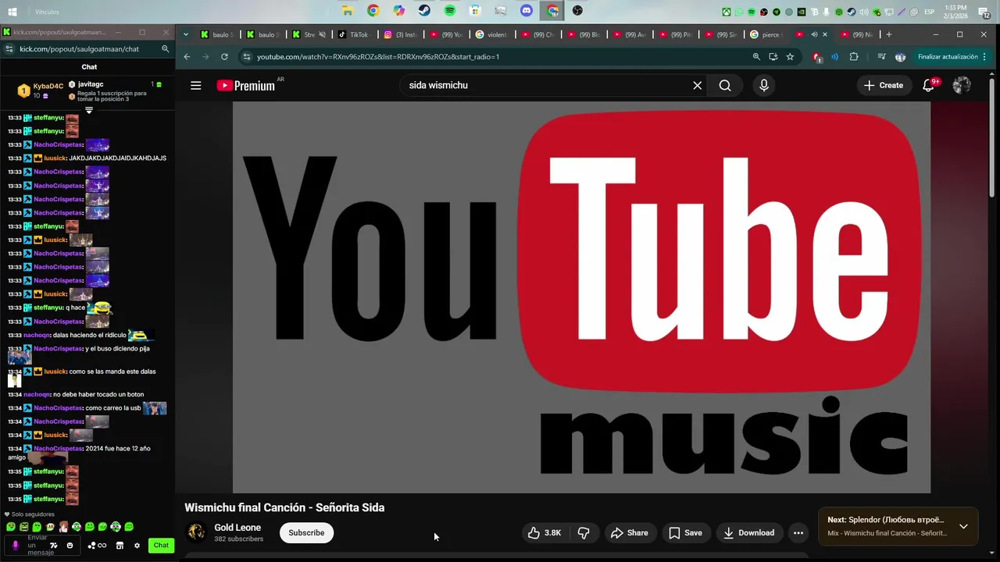This screenshot has height=562, width=1000.
Task: Click the YouTube URL address bar
Action: [500, 57]
